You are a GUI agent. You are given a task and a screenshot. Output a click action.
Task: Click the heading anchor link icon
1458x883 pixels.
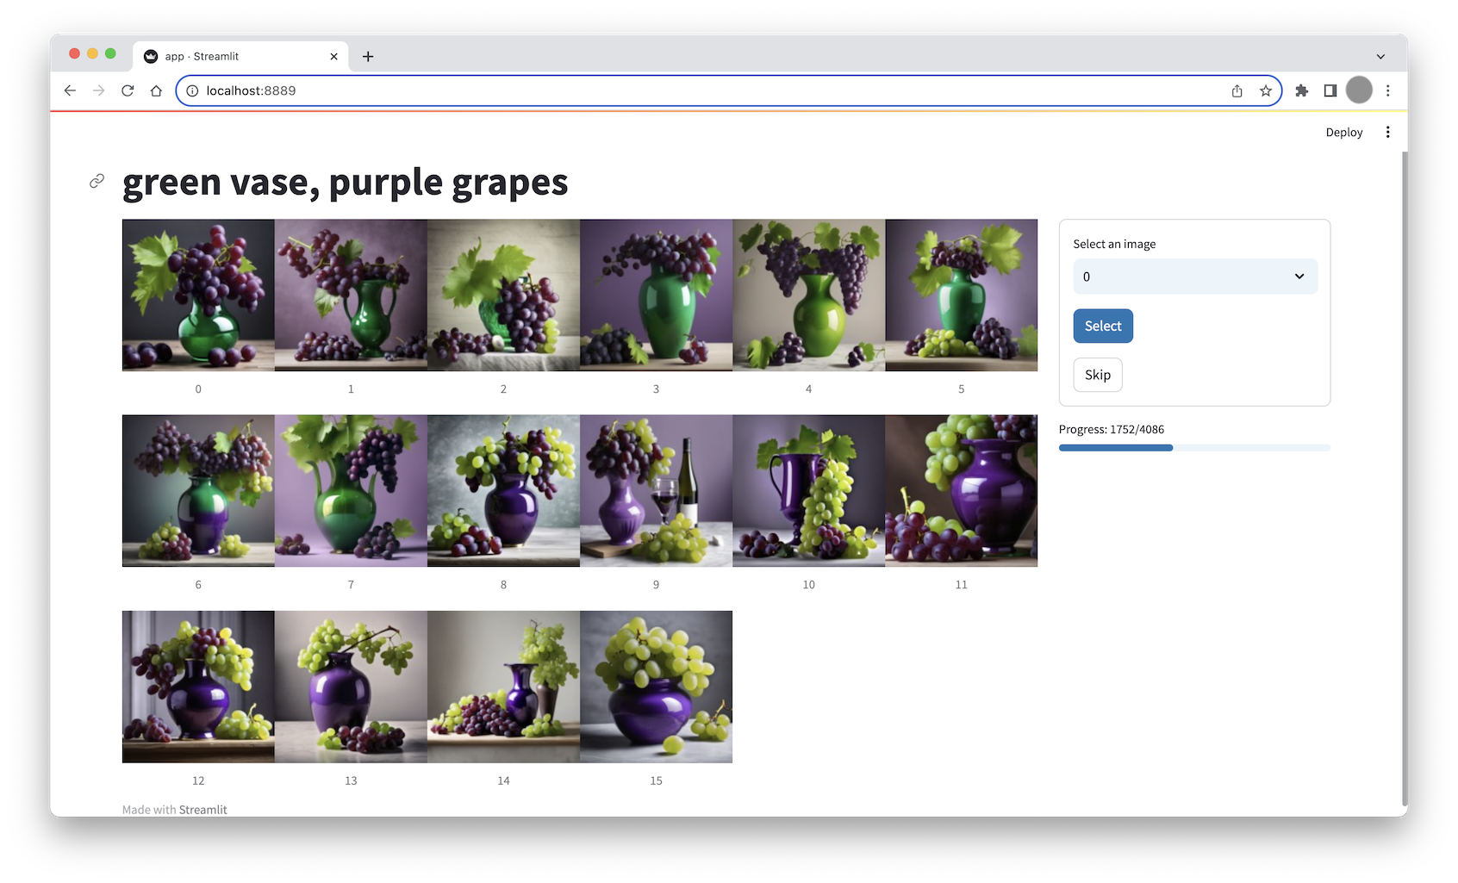point(97,181)
